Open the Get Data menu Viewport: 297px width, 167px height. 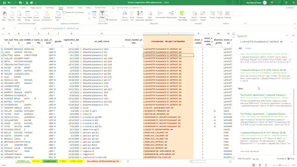tap(4, 16)
